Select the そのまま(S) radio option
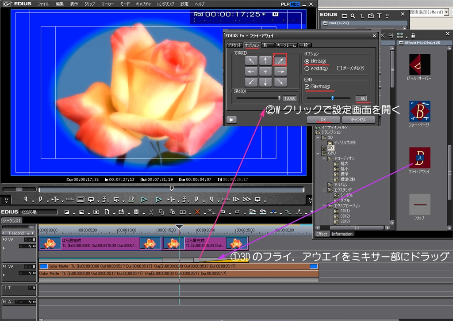453x321 pixels. [307, 68]
